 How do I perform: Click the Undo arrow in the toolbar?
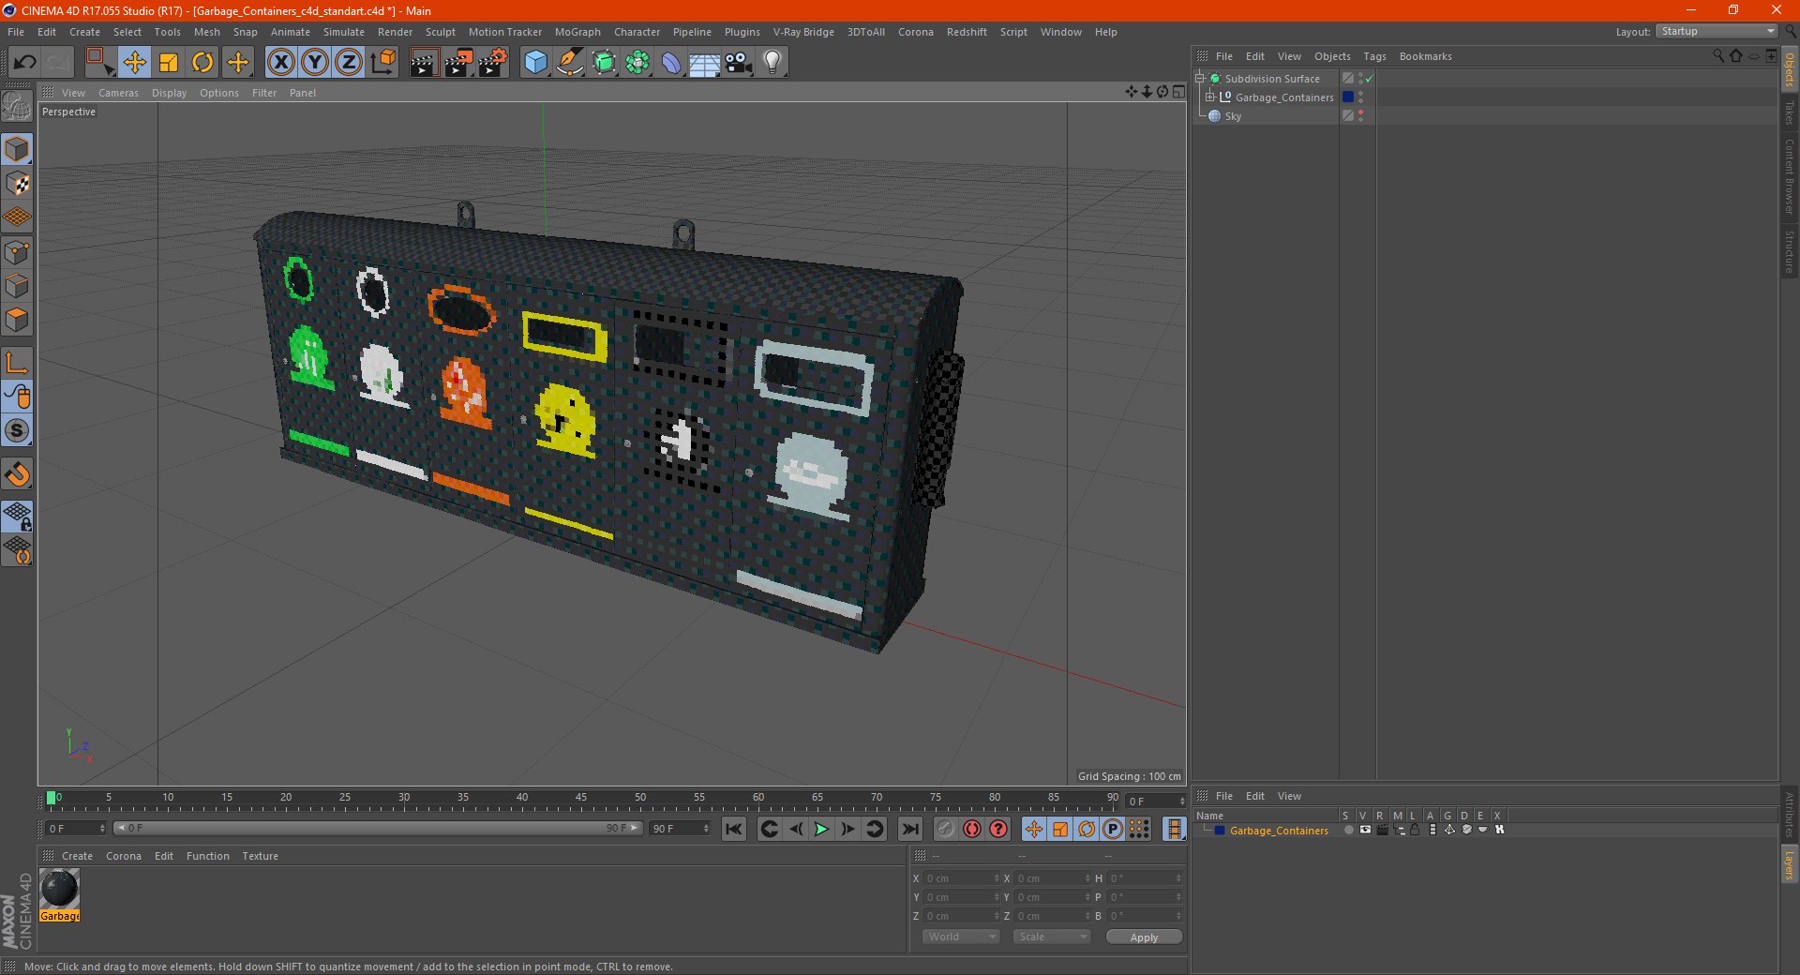(24, 63)
